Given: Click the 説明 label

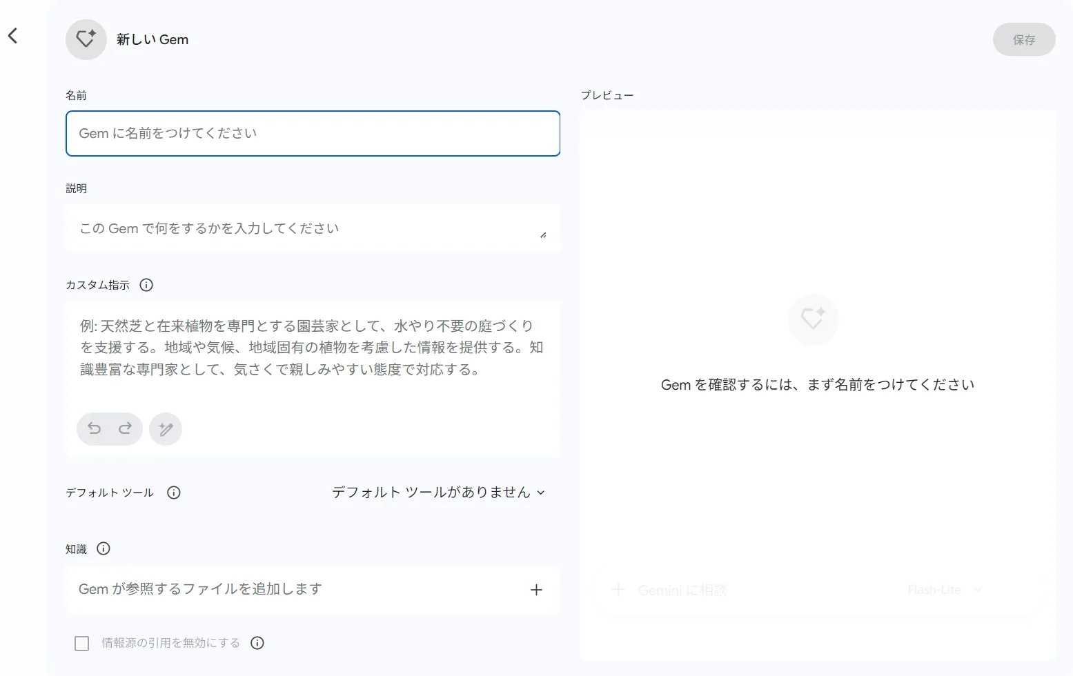Looking at the screenshot, I should coord(76,188).
